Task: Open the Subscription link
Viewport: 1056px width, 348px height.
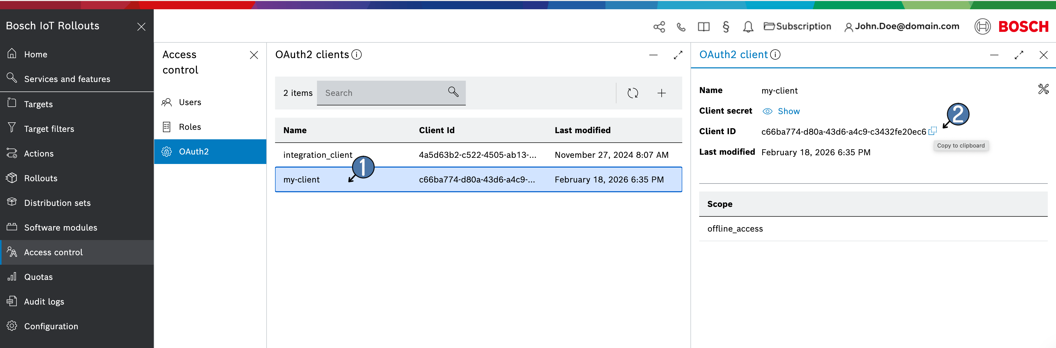Action: pos(797,27)
